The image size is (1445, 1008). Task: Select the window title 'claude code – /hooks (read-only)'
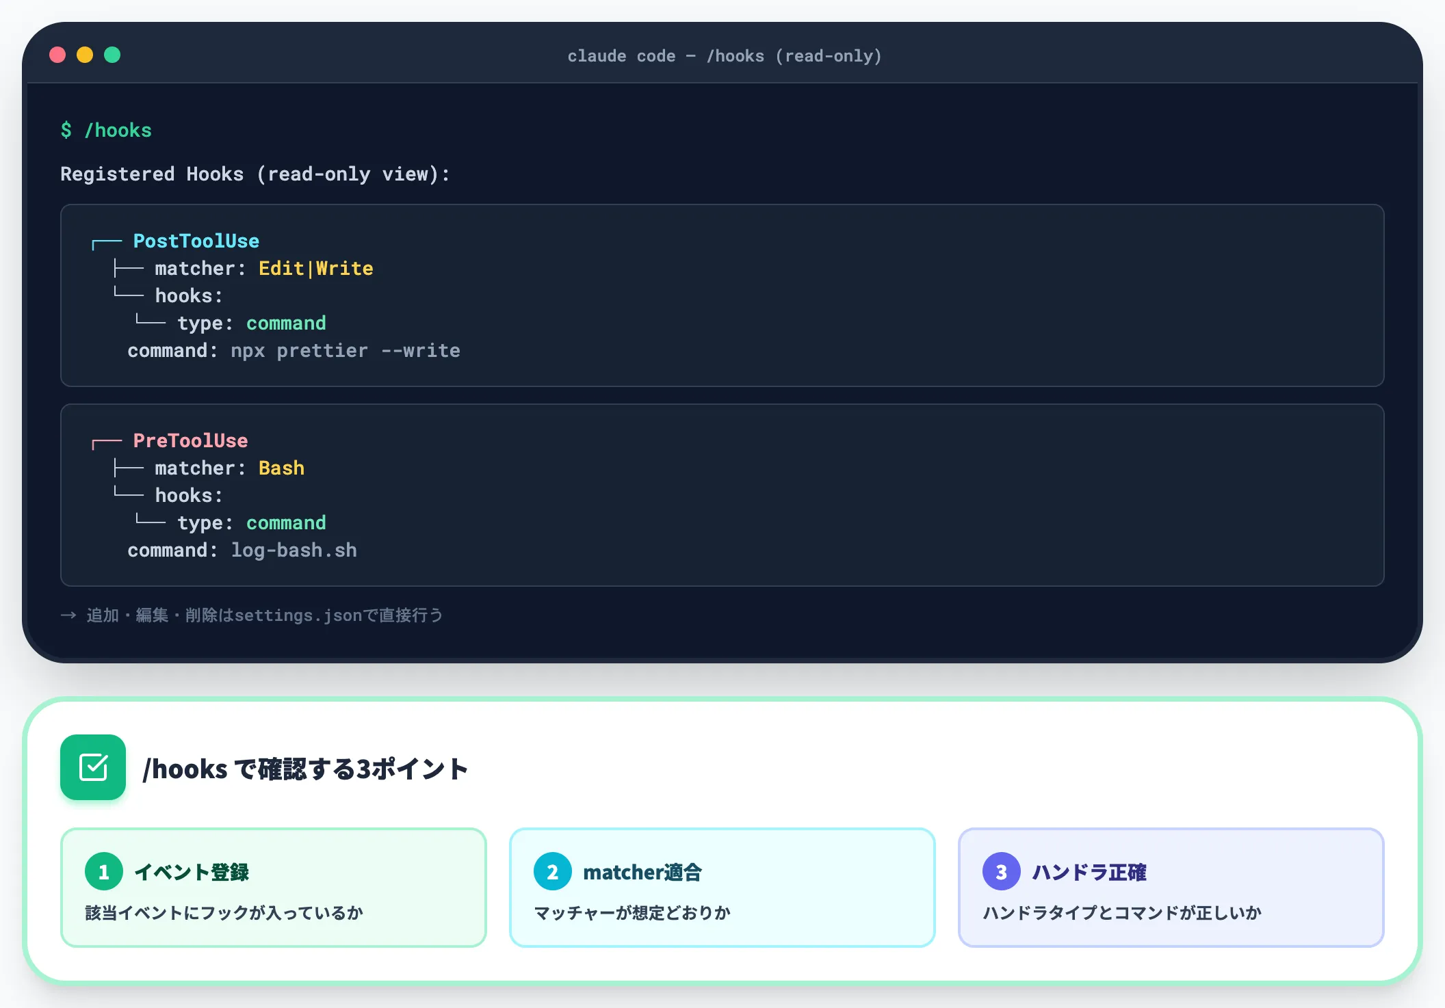point(725,56)
